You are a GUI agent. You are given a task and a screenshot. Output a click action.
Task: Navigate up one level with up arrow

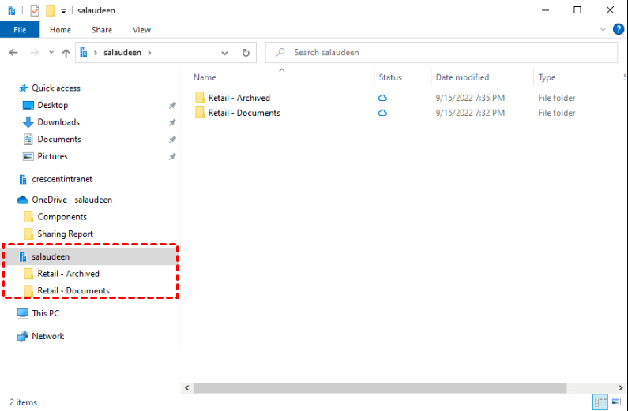click(x=65, y=53)
